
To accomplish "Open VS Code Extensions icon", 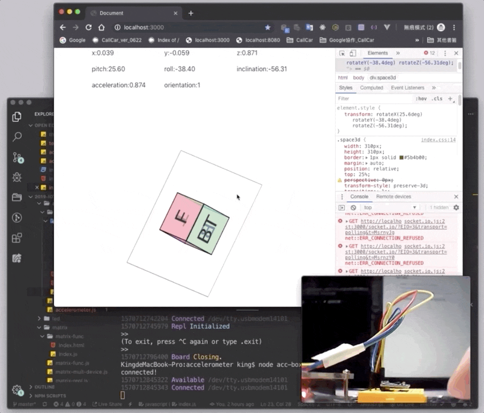I will pyautogui.click(x=17, y=238).
